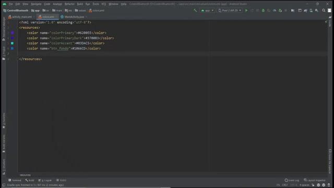Open Device File Explorer on the right edge
Viewport: 334px width, 188px height.
pos(330,161)
